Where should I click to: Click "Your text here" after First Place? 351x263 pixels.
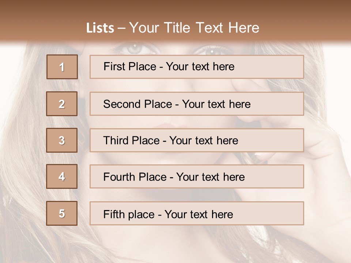coord(200,66)
